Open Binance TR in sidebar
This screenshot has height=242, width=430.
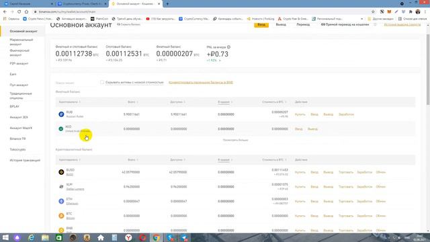coord(18,139)
